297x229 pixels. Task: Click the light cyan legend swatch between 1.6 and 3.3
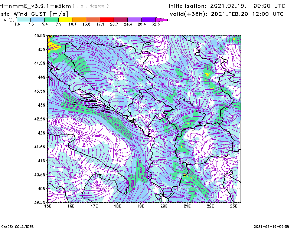pyautogui.click(x=24, y=20)
